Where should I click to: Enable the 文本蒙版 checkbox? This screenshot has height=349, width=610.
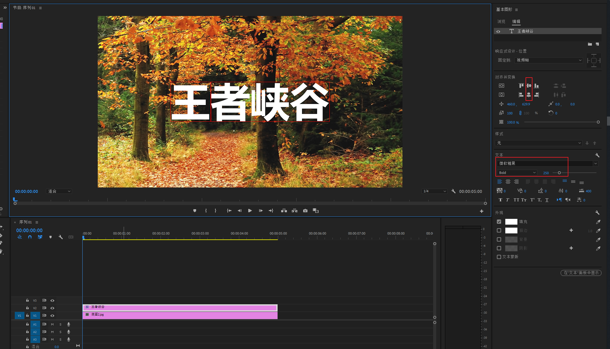point(499,257)
